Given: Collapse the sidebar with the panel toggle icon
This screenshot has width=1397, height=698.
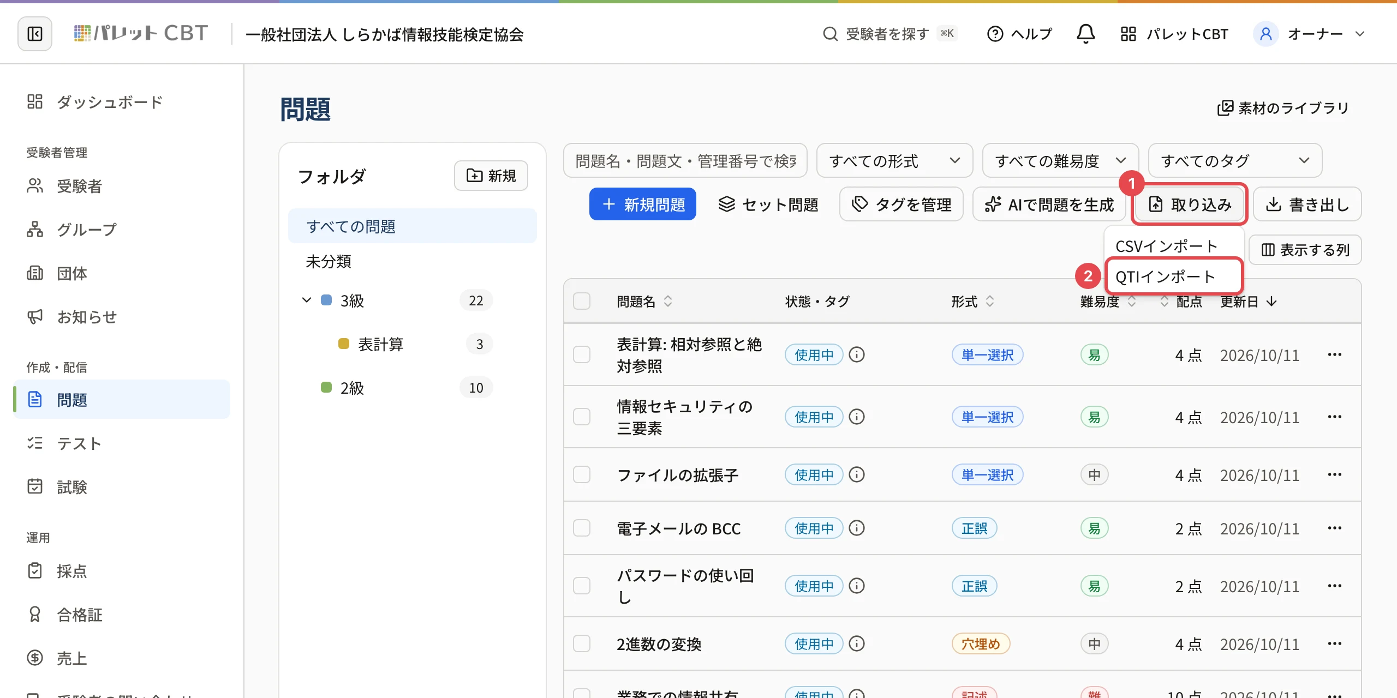Looking at the screenshot, I should pos(35,34).
